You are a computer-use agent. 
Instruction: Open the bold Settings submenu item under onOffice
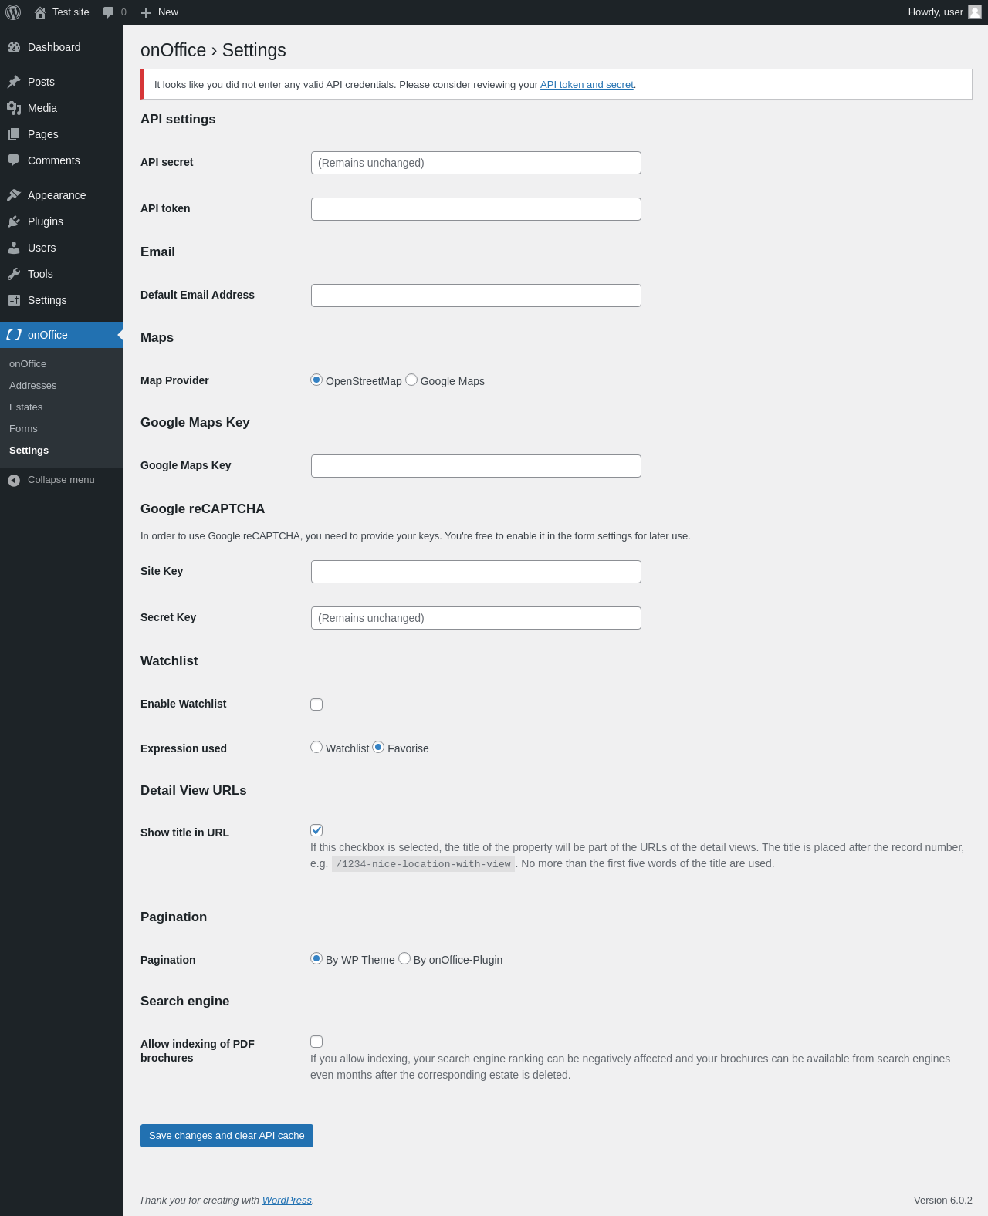[62, 451]
